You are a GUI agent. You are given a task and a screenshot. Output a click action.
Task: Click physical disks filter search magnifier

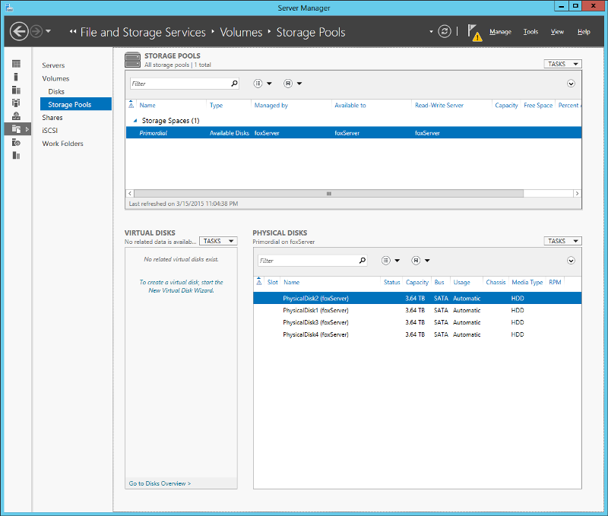pyautogui.click(x=363, y=261)
